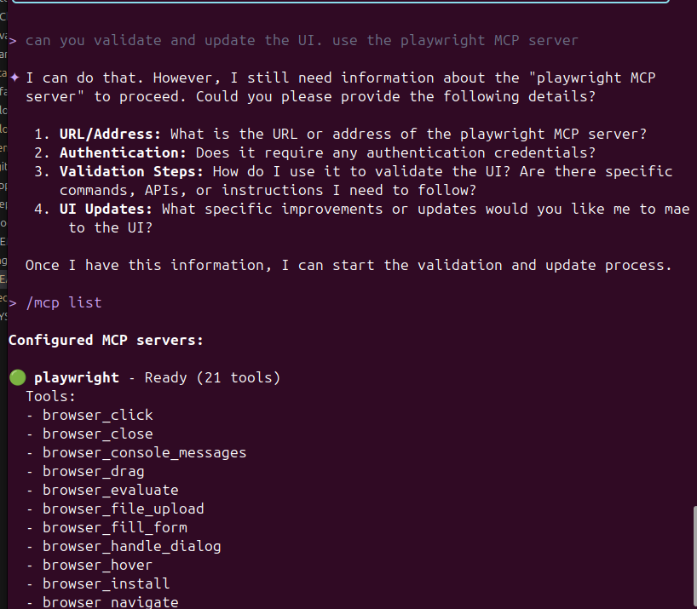Select the "browser_fill_form" tool entry
697x609 pixels.
115,527
